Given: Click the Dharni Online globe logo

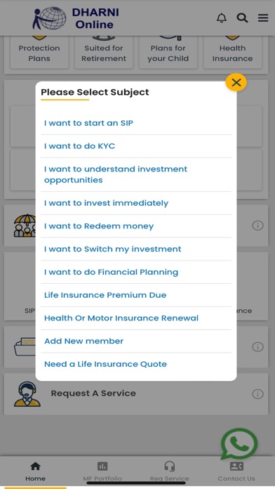Looking at the screenshot, I should click(x=49, y=18).
